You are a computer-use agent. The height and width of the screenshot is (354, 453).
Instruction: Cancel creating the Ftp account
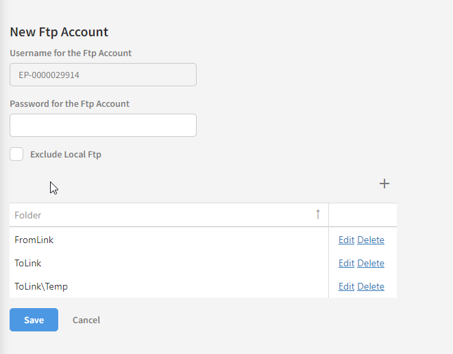point(86,320)
